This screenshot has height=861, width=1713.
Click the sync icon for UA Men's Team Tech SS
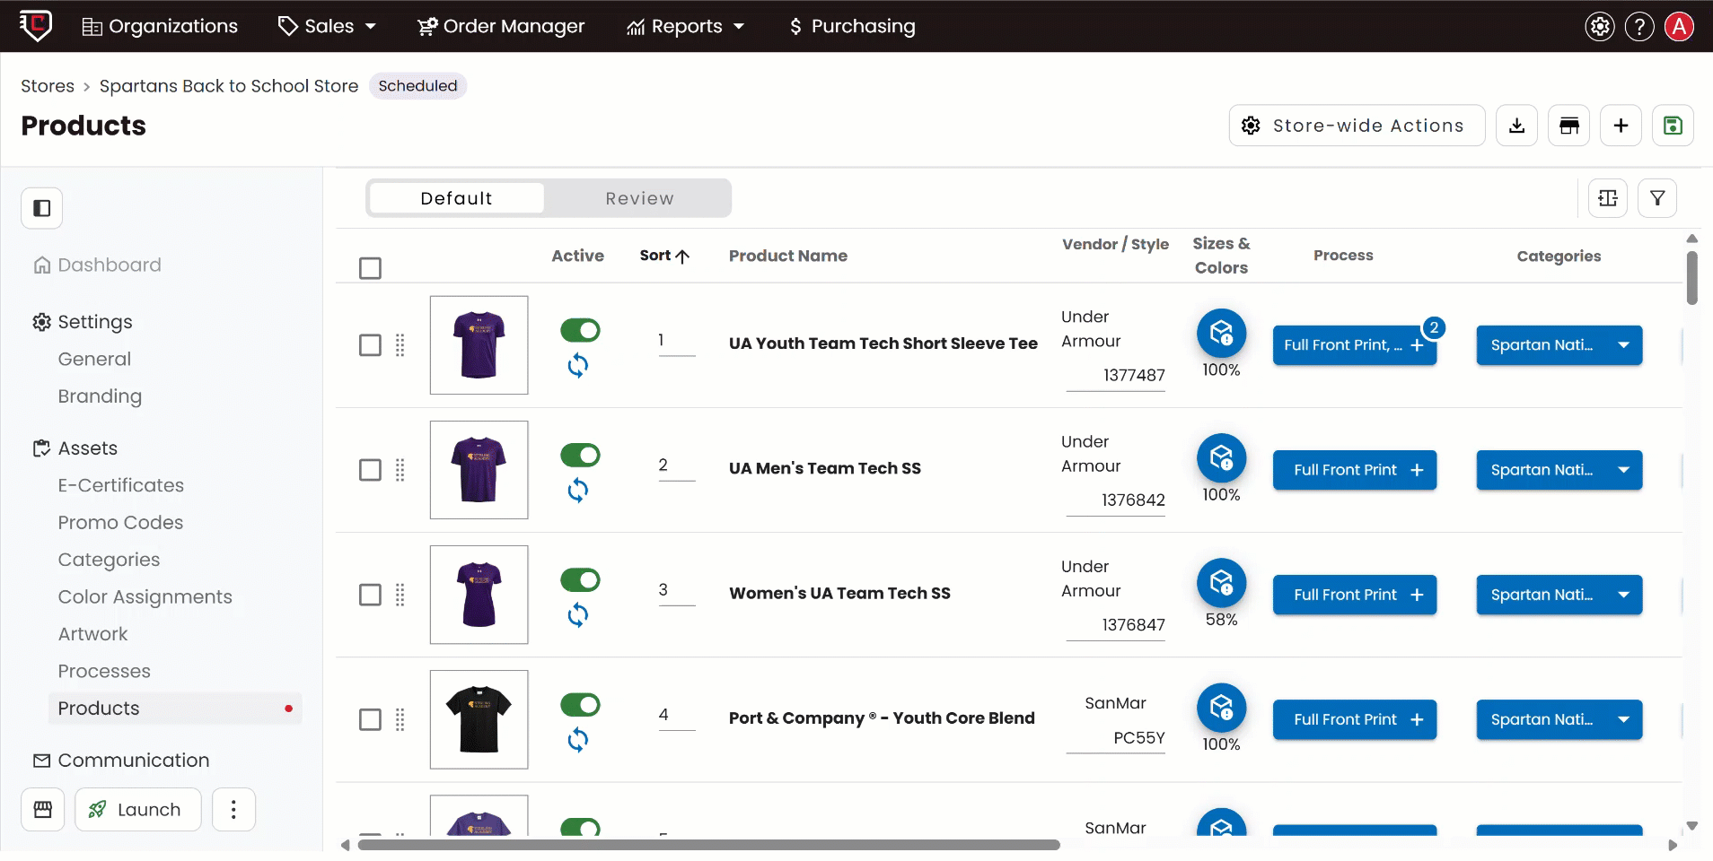[578, 490]
